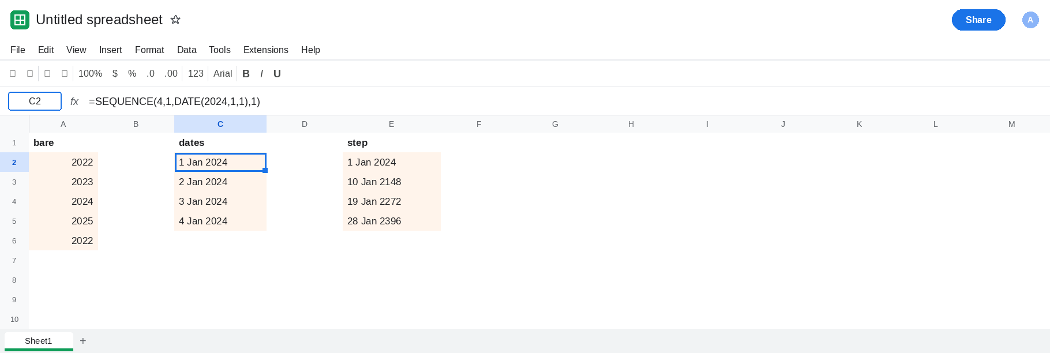Click the formula bar with SEQUENCE formula

click(565, 102)
